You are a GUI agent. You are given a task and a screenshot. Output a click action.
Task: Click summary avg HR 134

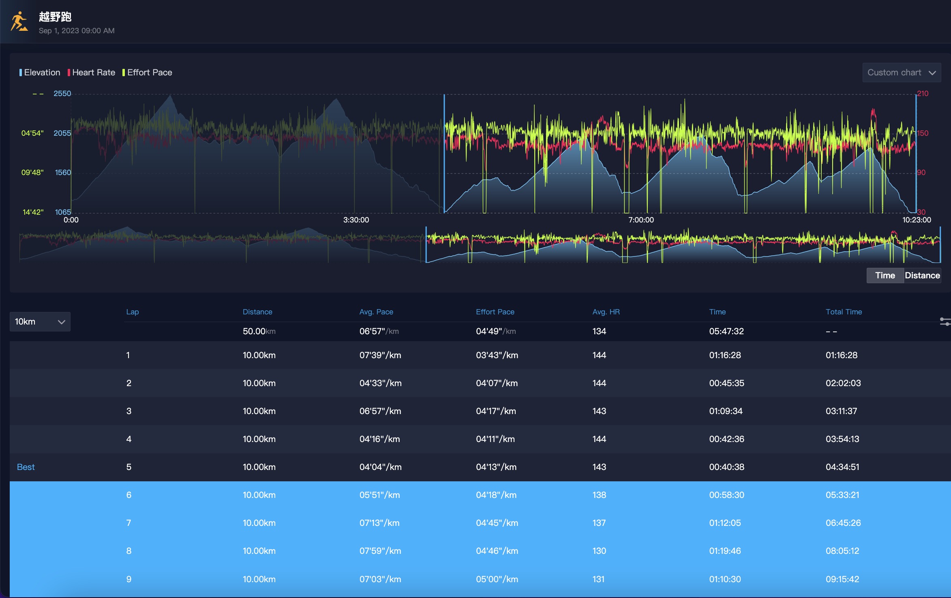[x=599, y=331]
